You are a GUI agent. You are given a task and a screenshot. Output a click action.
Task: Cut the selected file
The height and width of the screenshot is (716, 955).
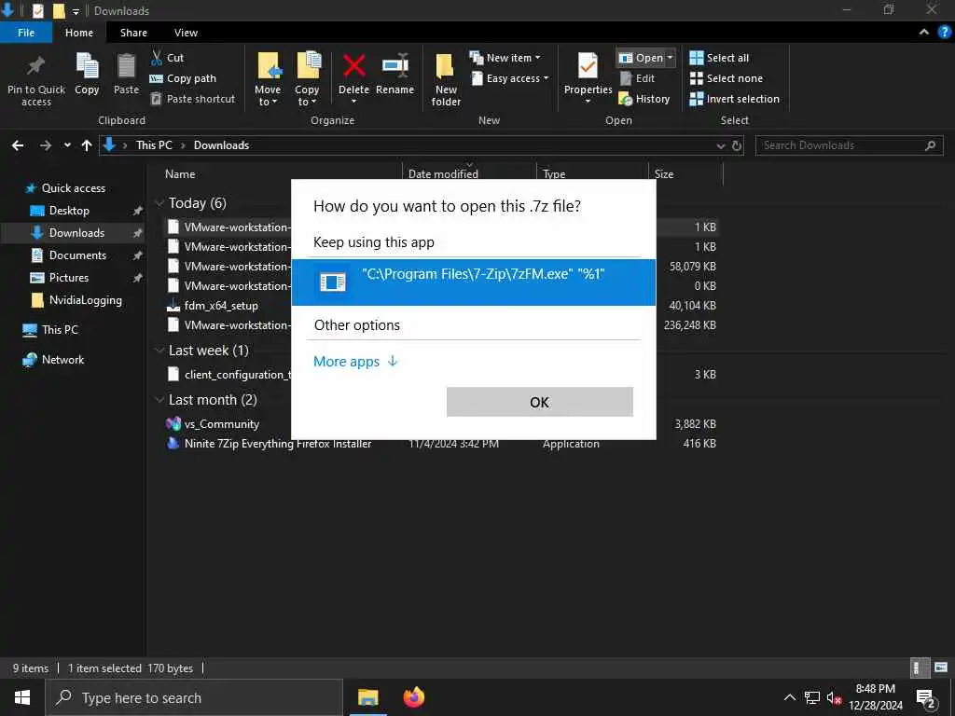coord(167,58)
